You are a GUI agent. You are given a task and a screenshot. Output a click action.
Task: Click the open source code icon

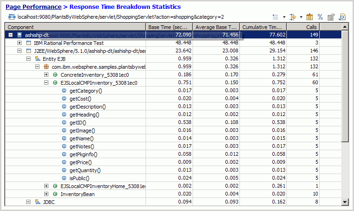[x=342, y=17]
